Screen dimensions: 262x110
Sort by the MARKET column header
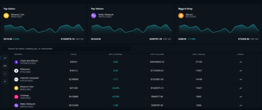(x=19, y=54)
